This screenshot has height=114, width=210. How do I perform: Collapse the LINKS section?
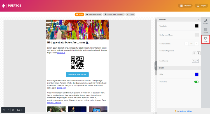[198, 68]
